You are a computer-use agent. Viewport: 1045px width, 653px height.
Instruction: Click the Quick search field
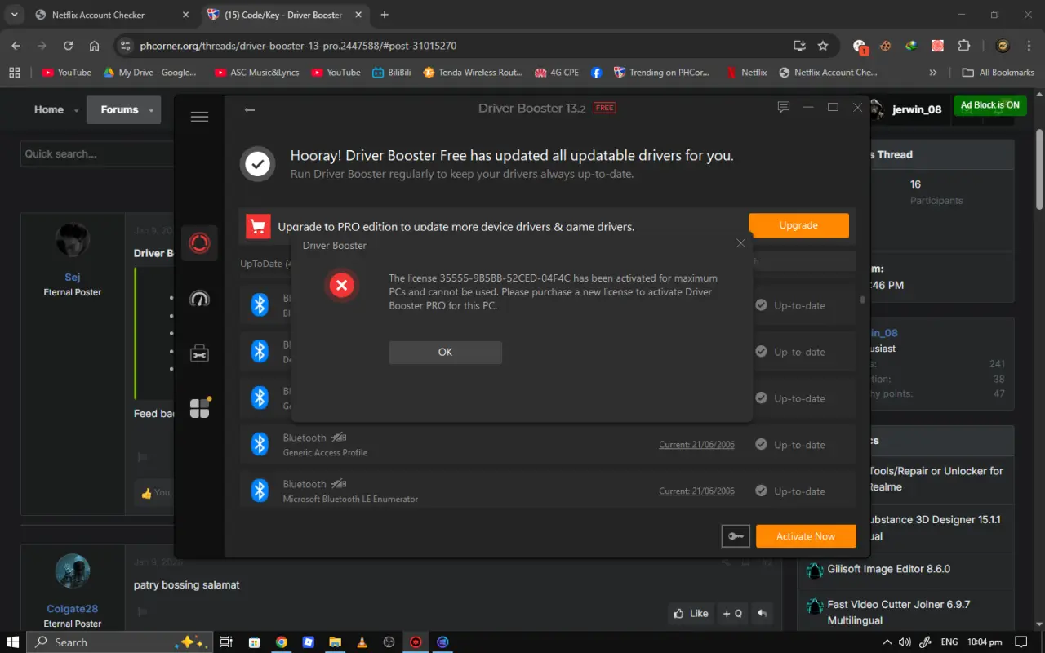point(96,153)
